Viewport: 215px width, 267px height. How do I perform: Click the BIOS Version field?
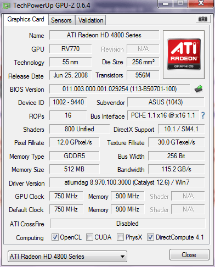(x=120, y=89)
